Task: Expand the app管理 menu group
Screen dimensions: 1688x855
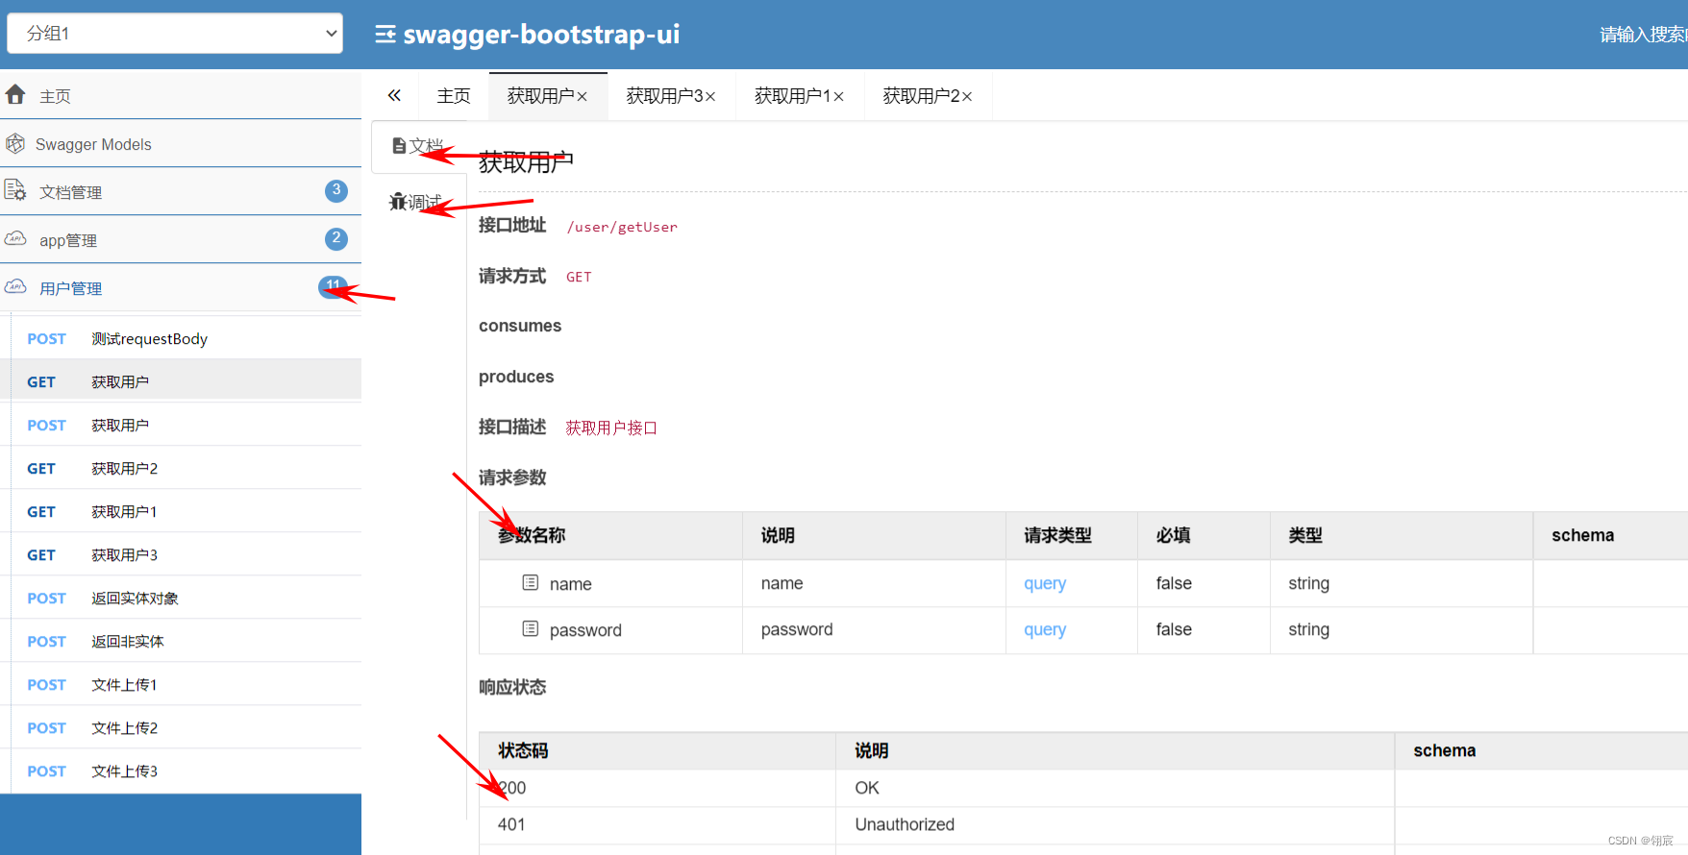Action: 181,239
